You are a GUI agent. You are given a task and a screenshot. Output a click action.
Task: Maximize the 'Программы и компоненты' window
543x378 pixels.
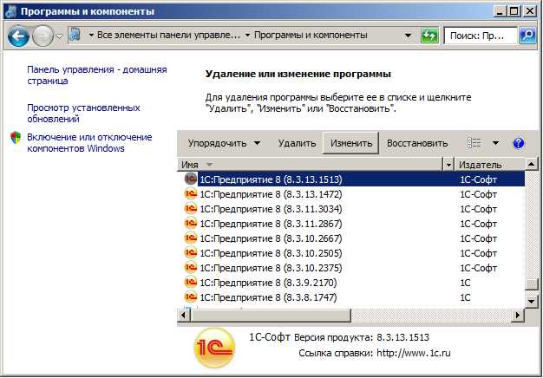point(514,11)
